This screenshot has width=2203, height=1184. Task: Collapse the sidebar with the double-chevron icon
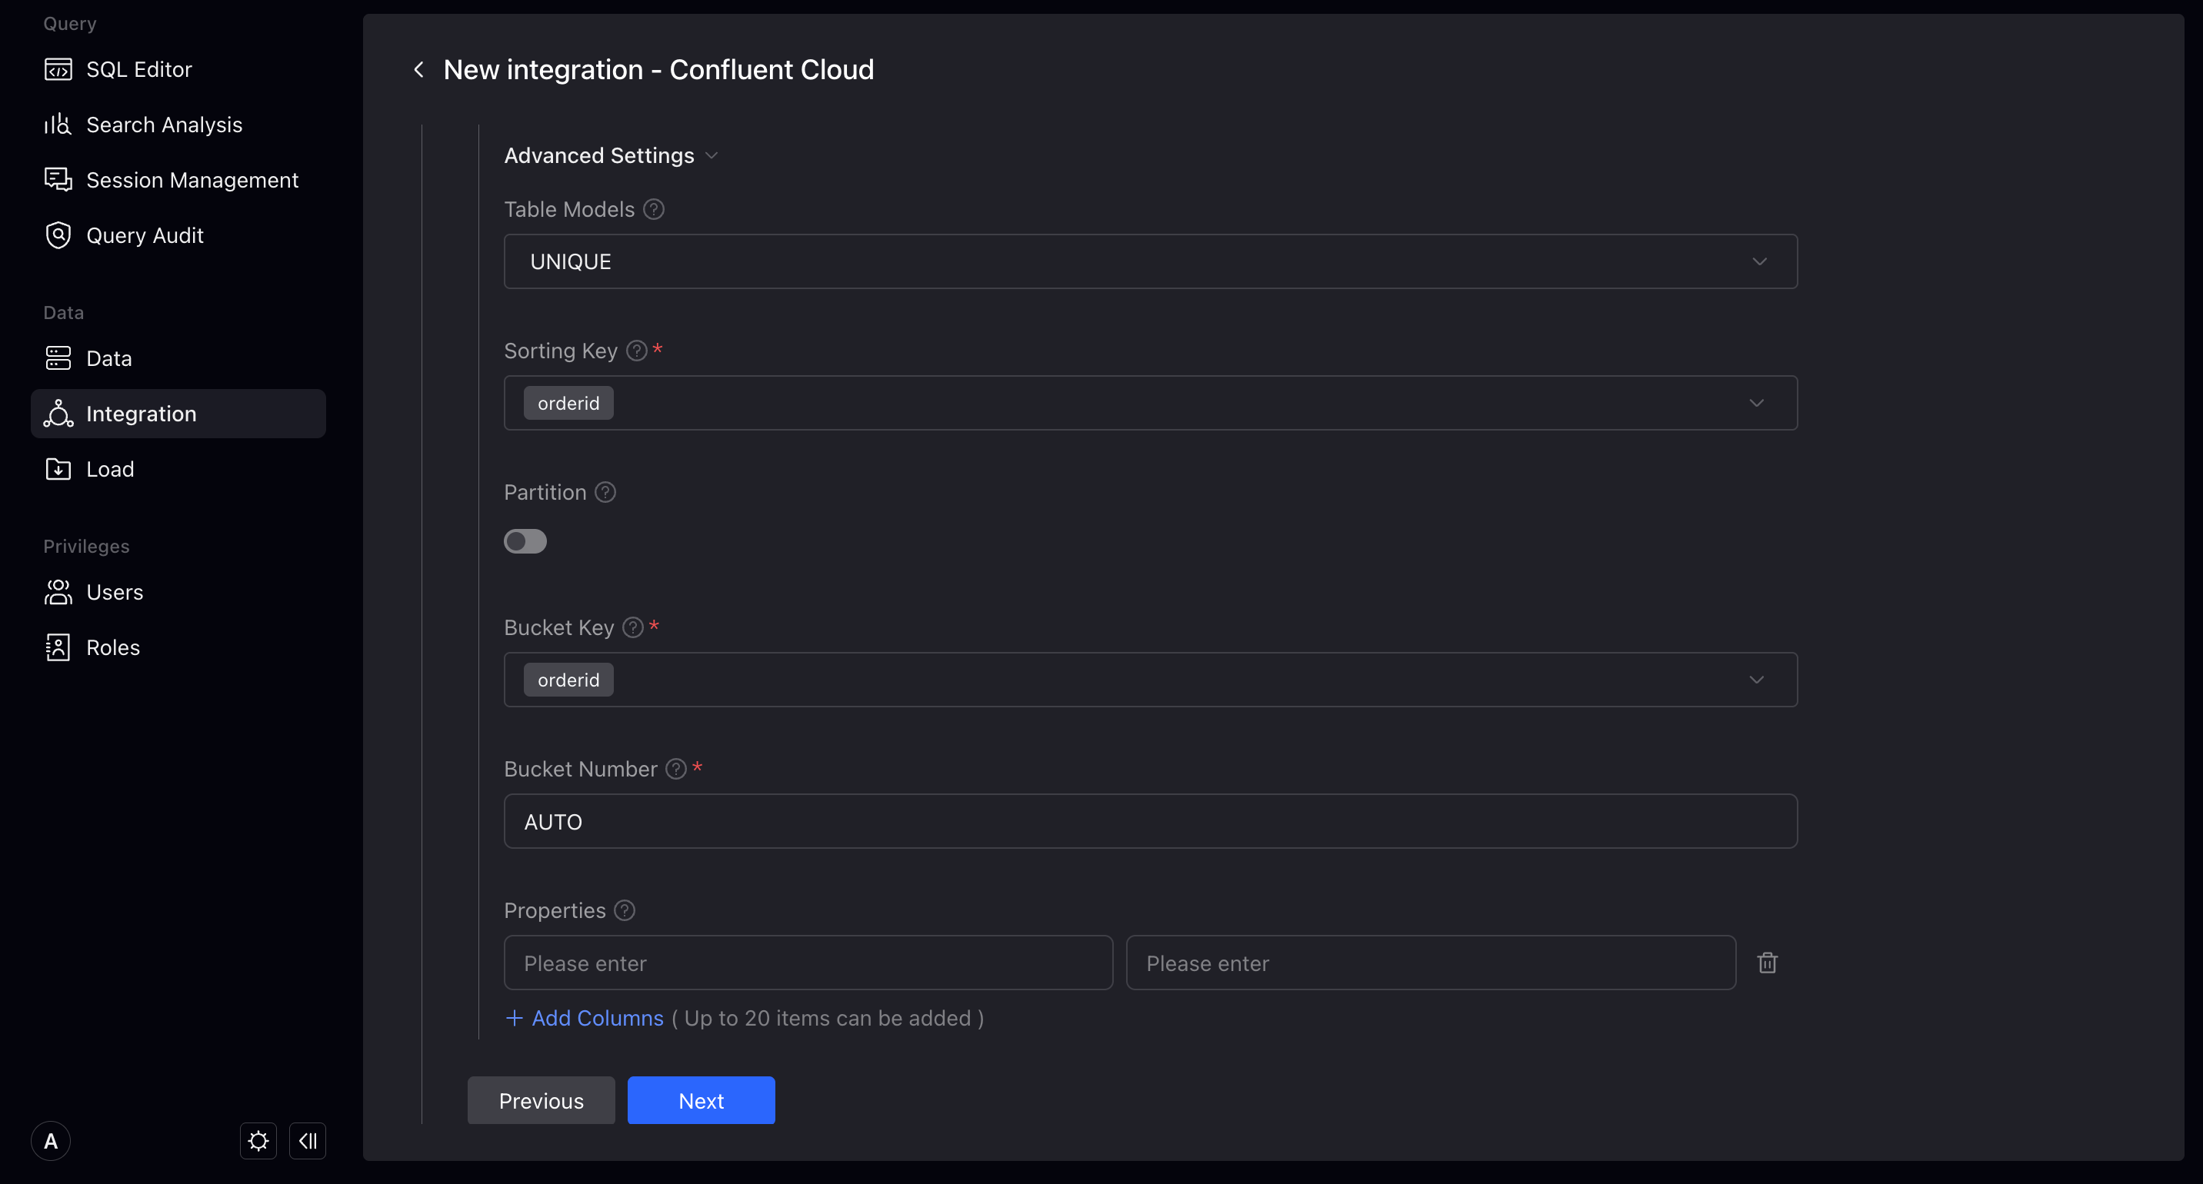[x=307, y=1140]
